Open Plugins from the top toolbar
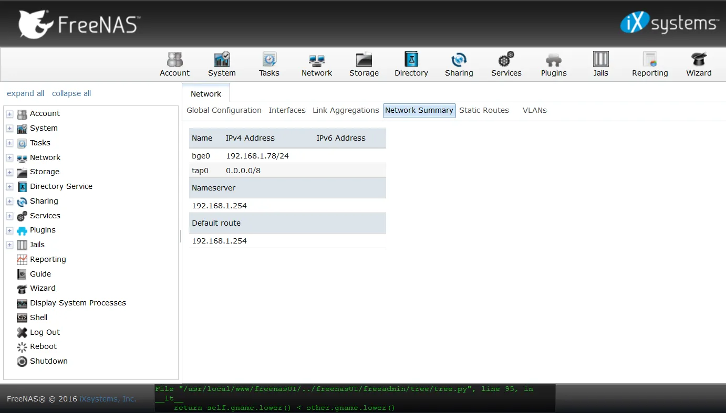 (x=553, y=63)
